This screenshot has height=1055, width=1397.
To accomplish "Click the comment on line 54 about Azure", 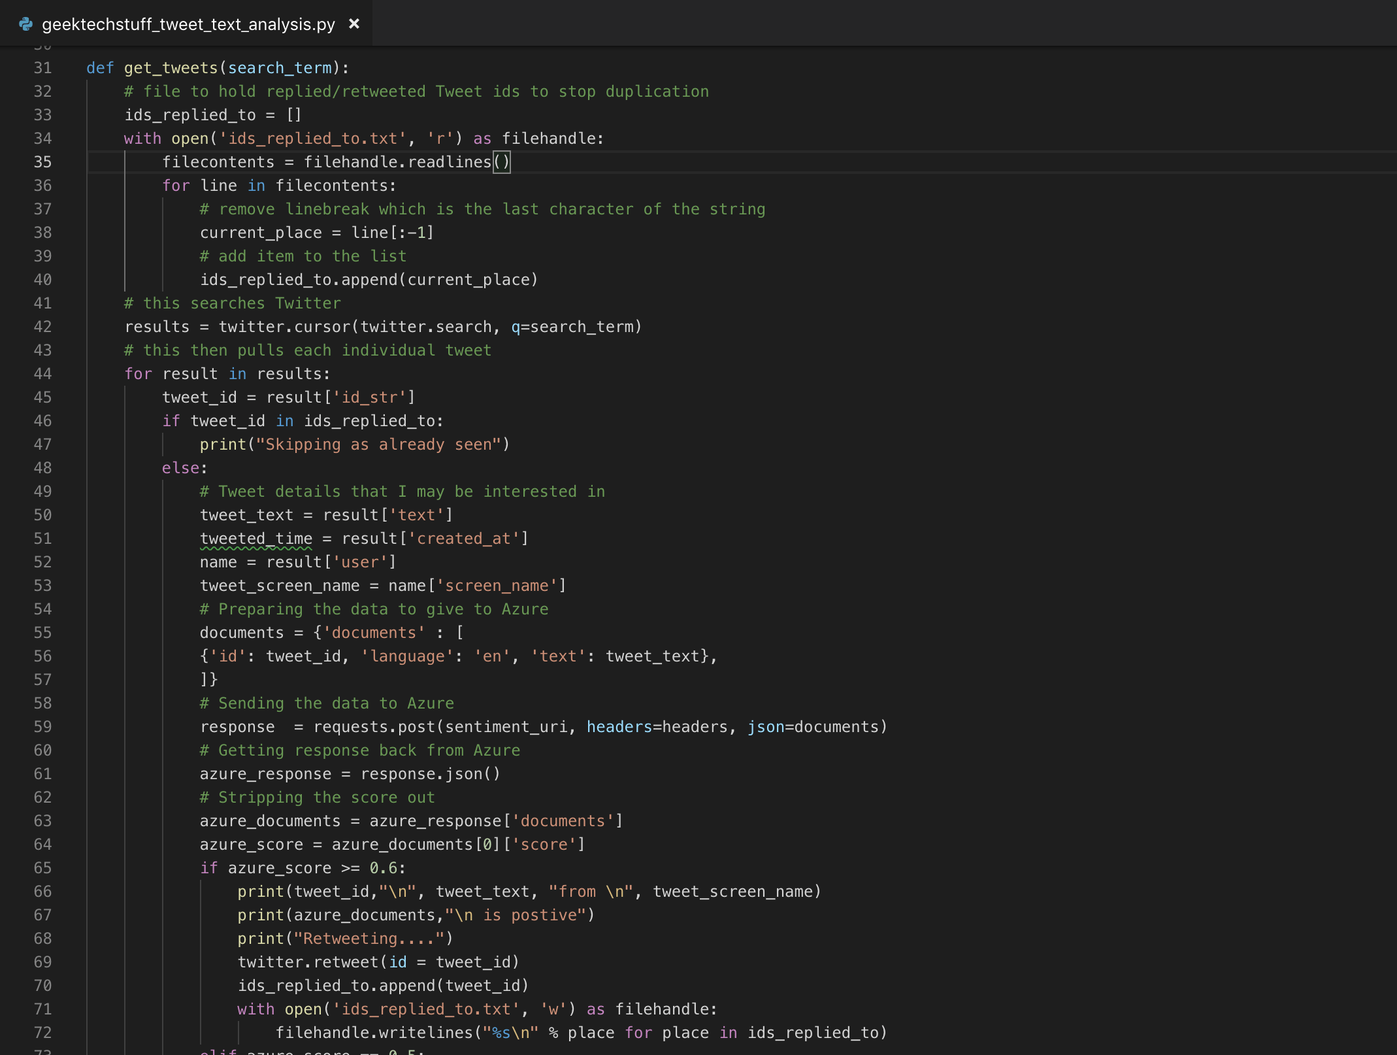I will click(372, 609).
